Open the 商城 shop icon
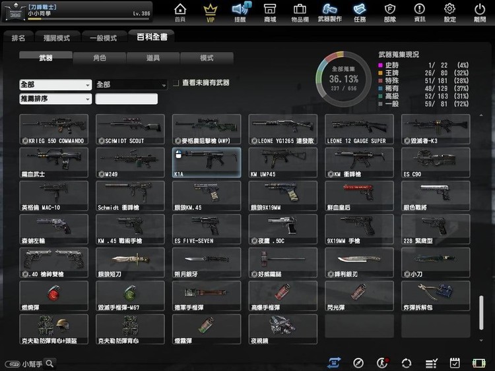This screenshot has height=371, width=495. (x=270, y=13)
